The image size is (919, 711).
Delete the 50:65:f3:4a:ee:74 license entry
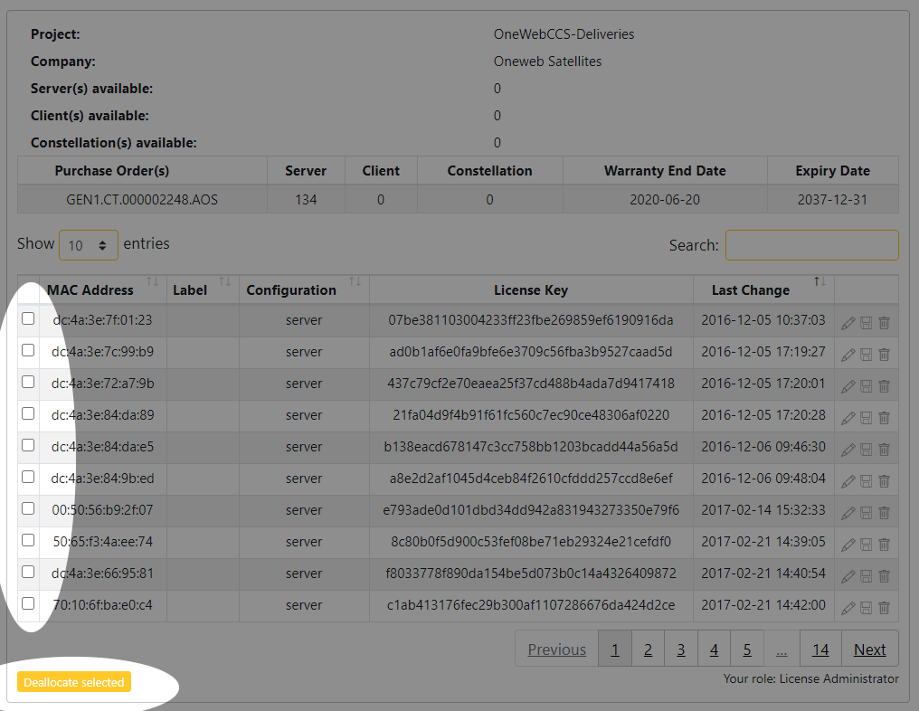pyautogui.click(x=884, y=545)
